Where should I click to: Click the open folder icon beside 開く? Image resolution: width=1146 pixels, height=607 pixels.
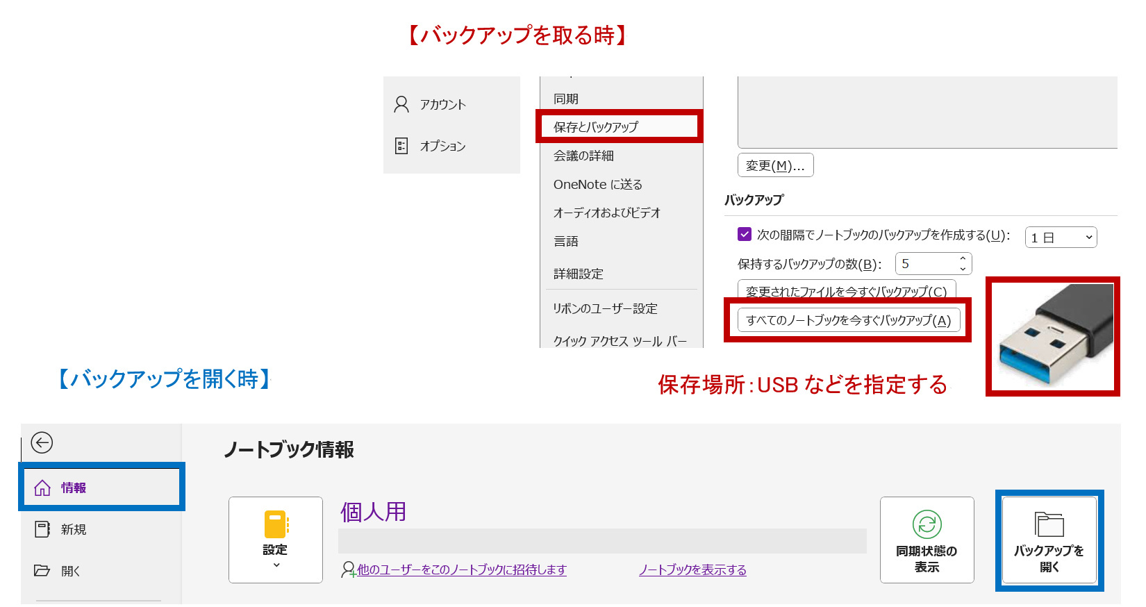tap(42, 571)
